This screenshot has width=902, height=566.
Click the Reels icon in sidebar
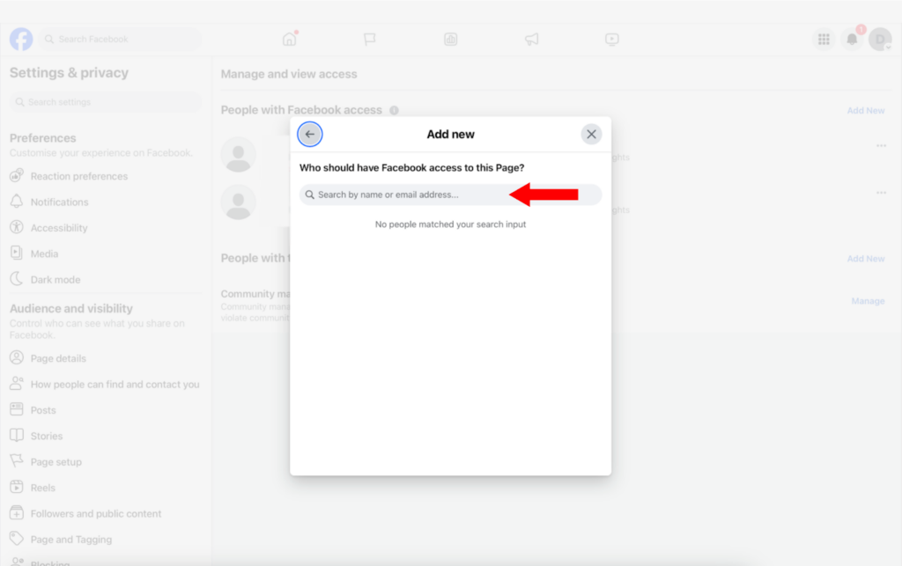(17, 487)
